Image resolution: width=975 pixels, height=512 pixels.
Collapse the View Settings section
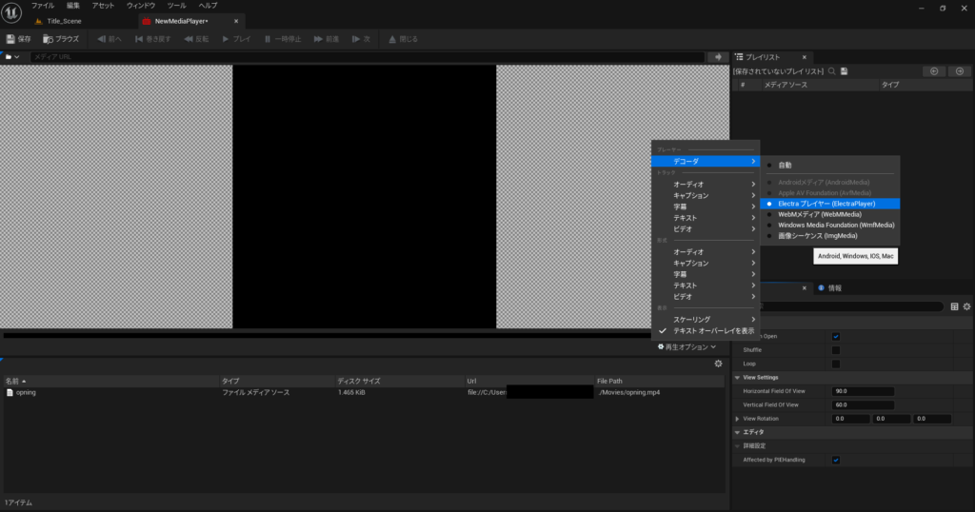737,378
